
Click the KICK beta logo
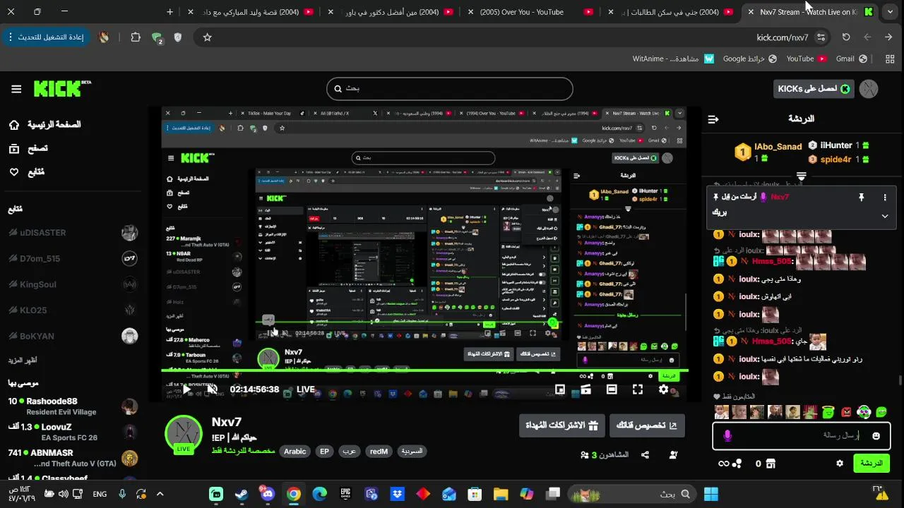(x=62, y=88)
